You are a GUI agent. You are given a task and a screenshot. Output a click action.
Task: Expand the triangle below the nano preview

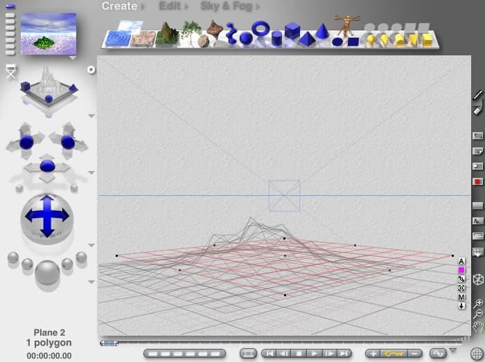point(73,58)
